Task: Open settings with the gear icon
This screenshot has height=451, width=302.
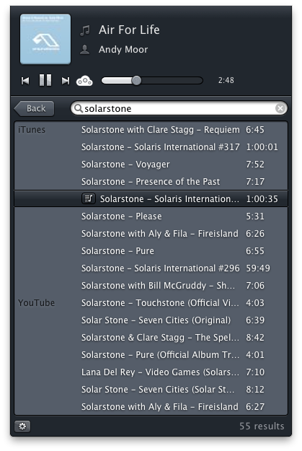Action: [22, 426]
